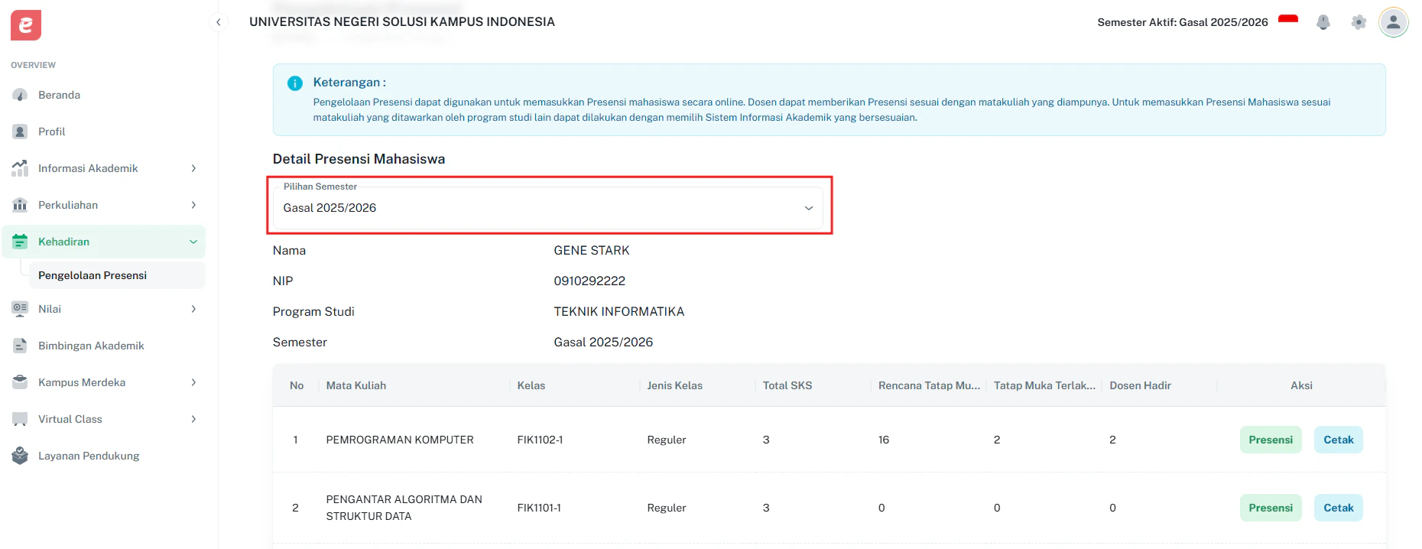Click the Indonesian flag language icon

coord(1288,21)
